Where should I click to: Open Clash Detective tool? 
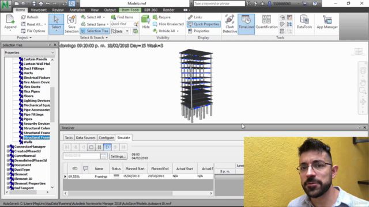coord(229,24)
